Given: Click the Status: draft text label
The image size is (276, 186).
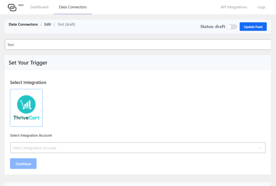Looking at the screenshot, I should [x=213, y=27].
